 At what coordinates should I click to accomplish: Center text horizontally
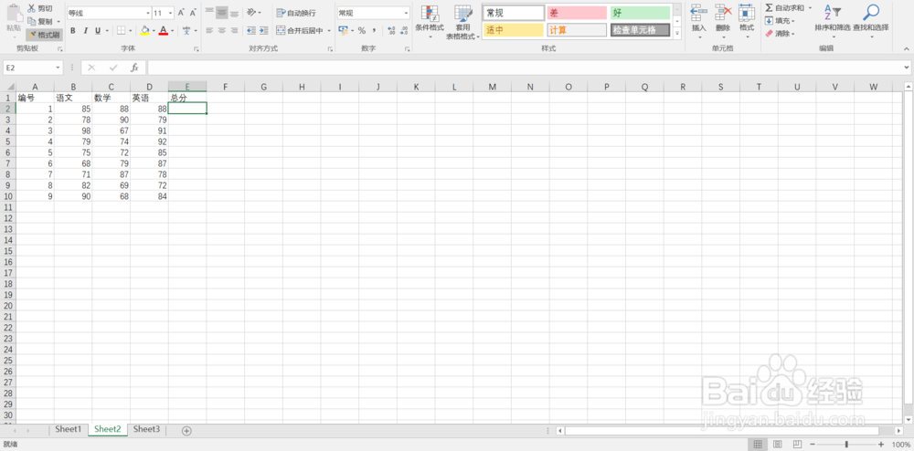point(221,30)
